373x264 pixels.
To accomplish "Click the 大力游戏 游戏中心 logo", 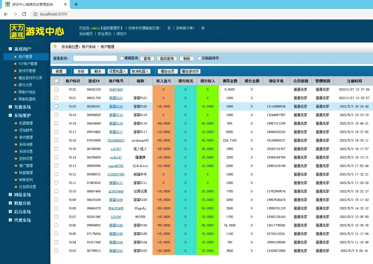I will click(x=37, y=31).
